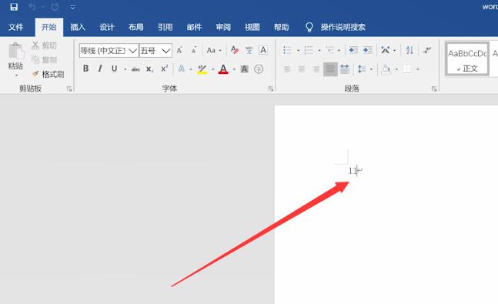Expand the font color dropdown arrow
Image resolution: width=498 pixels, height=304 pixels.
coord(234,69)
